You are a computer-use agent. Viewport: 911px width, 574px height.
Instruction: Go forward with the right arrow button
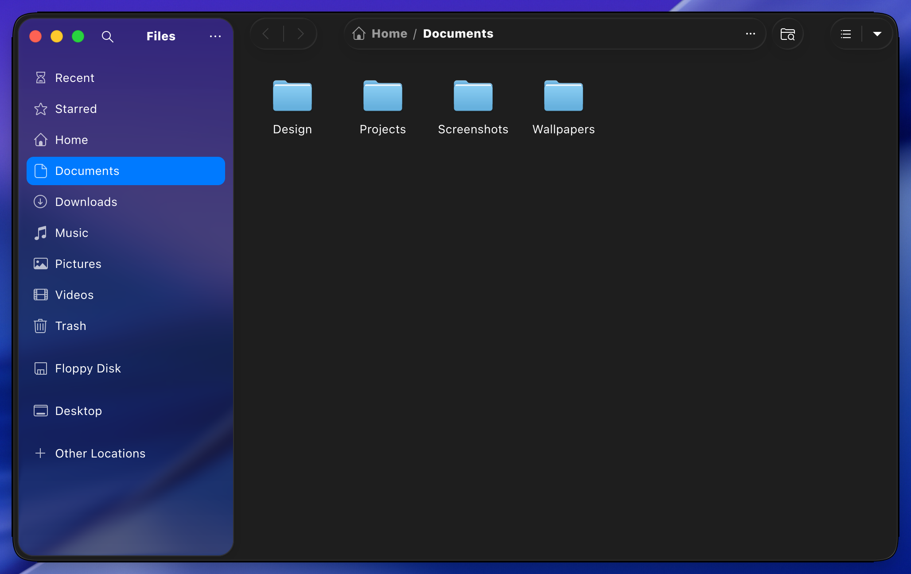(x=301, y=34)
